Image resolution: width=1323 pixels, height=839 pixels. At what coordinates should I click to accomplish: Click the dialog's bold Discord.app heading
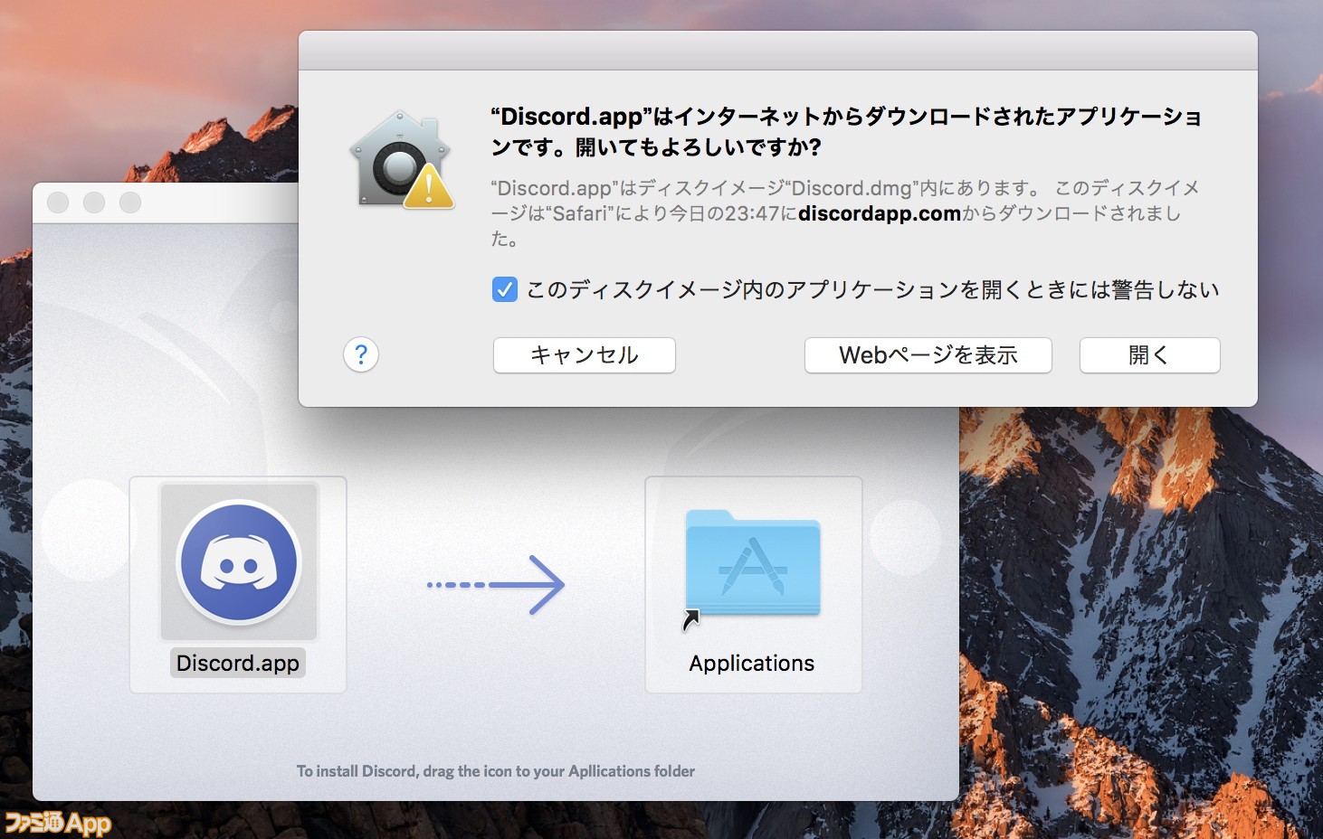coord(846,131)
